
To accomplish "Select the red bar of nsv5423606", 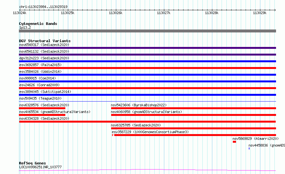I will click(x=193, y=108).
